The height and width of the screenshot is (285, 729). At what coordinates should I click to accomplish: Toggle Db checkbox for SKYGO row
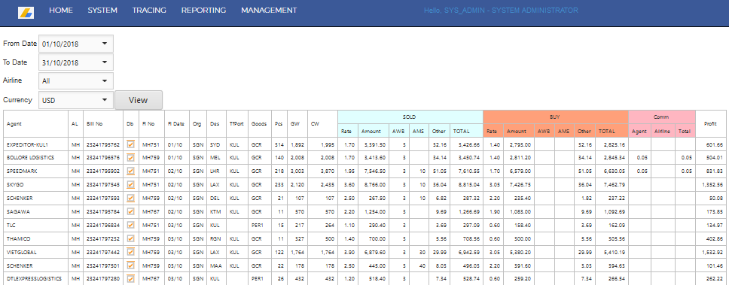click(130, 184)
